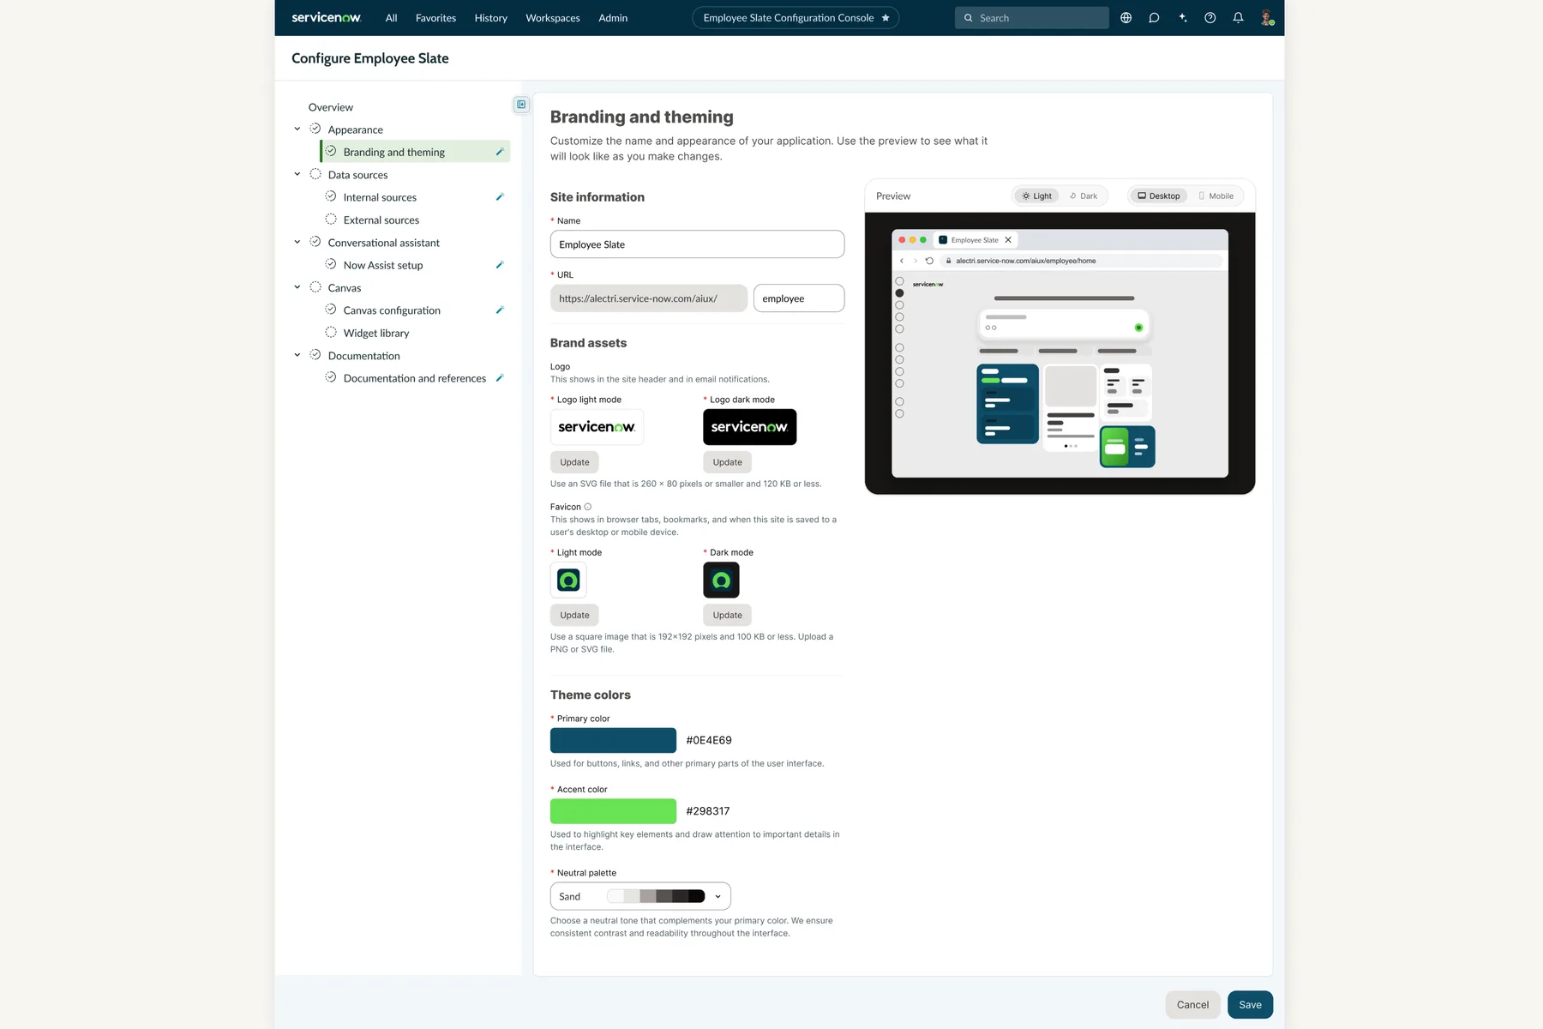Open the user profile avatar
The width and height of the screenshot is (1543, 1029).
(x=1266, y=17)
